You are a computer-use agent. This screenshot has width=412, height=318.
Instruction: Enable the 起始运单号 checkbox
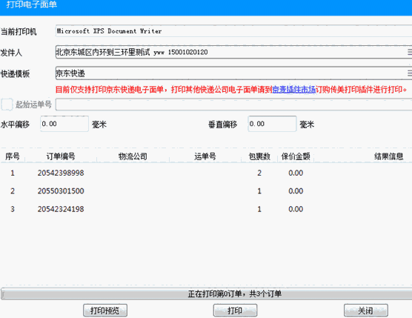(x=7, y=105)
